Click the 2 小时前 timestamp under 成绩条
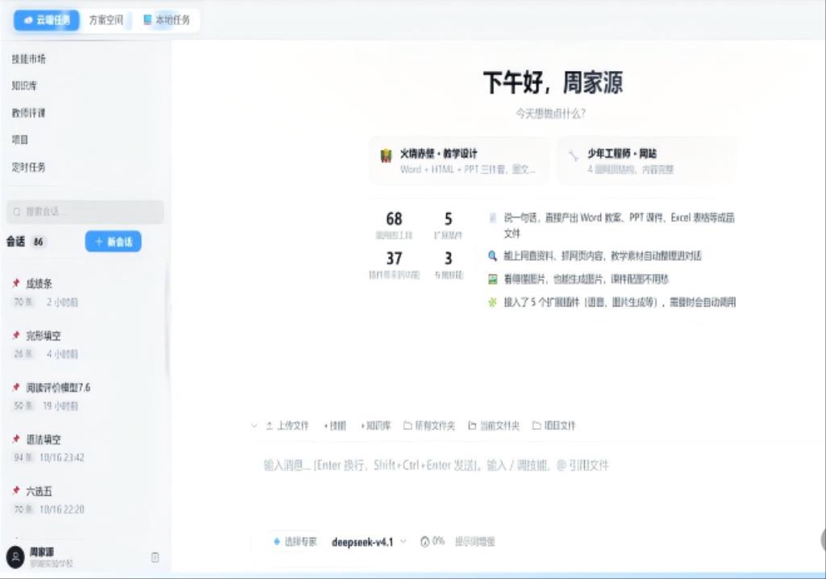The image size is (826, 579). [62, 302]
